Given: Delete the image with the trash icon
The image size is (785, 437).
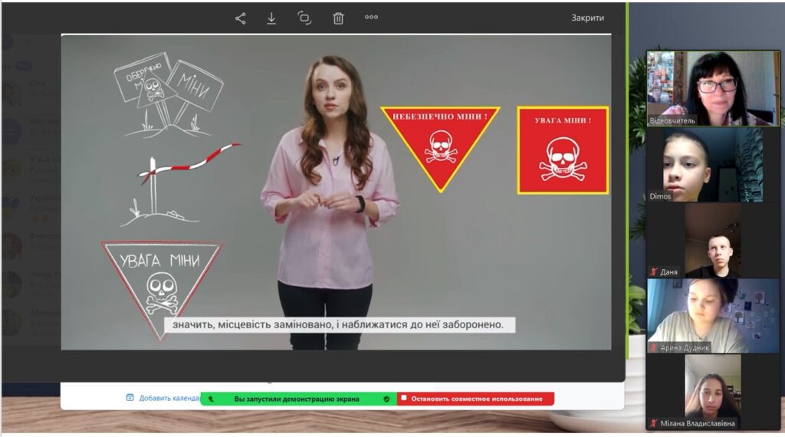Looking at the screenshot, I should (x=338, y=18).
